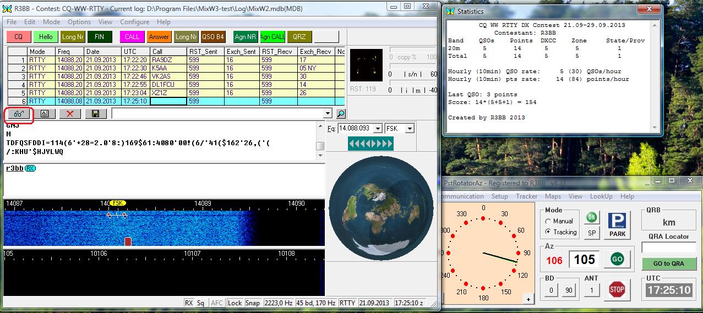Click the red marker on the waterfall
Viewport: 703px width, 313px height.
[x=128, y=241]
